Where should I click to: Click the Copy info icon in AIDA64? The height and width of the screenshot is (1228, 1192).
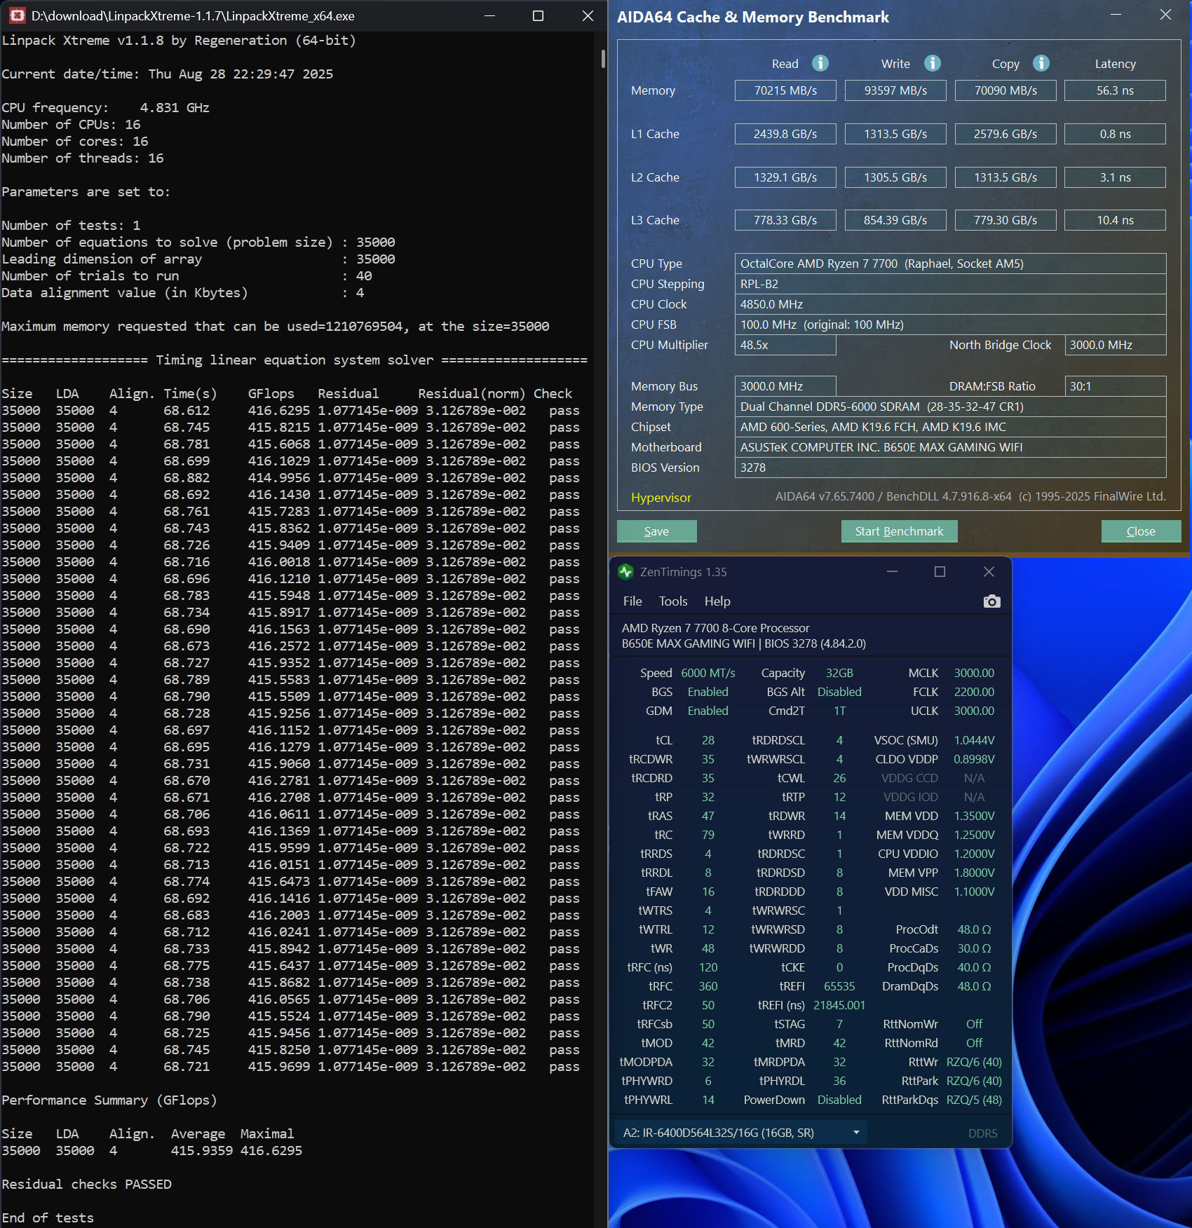1041,63
